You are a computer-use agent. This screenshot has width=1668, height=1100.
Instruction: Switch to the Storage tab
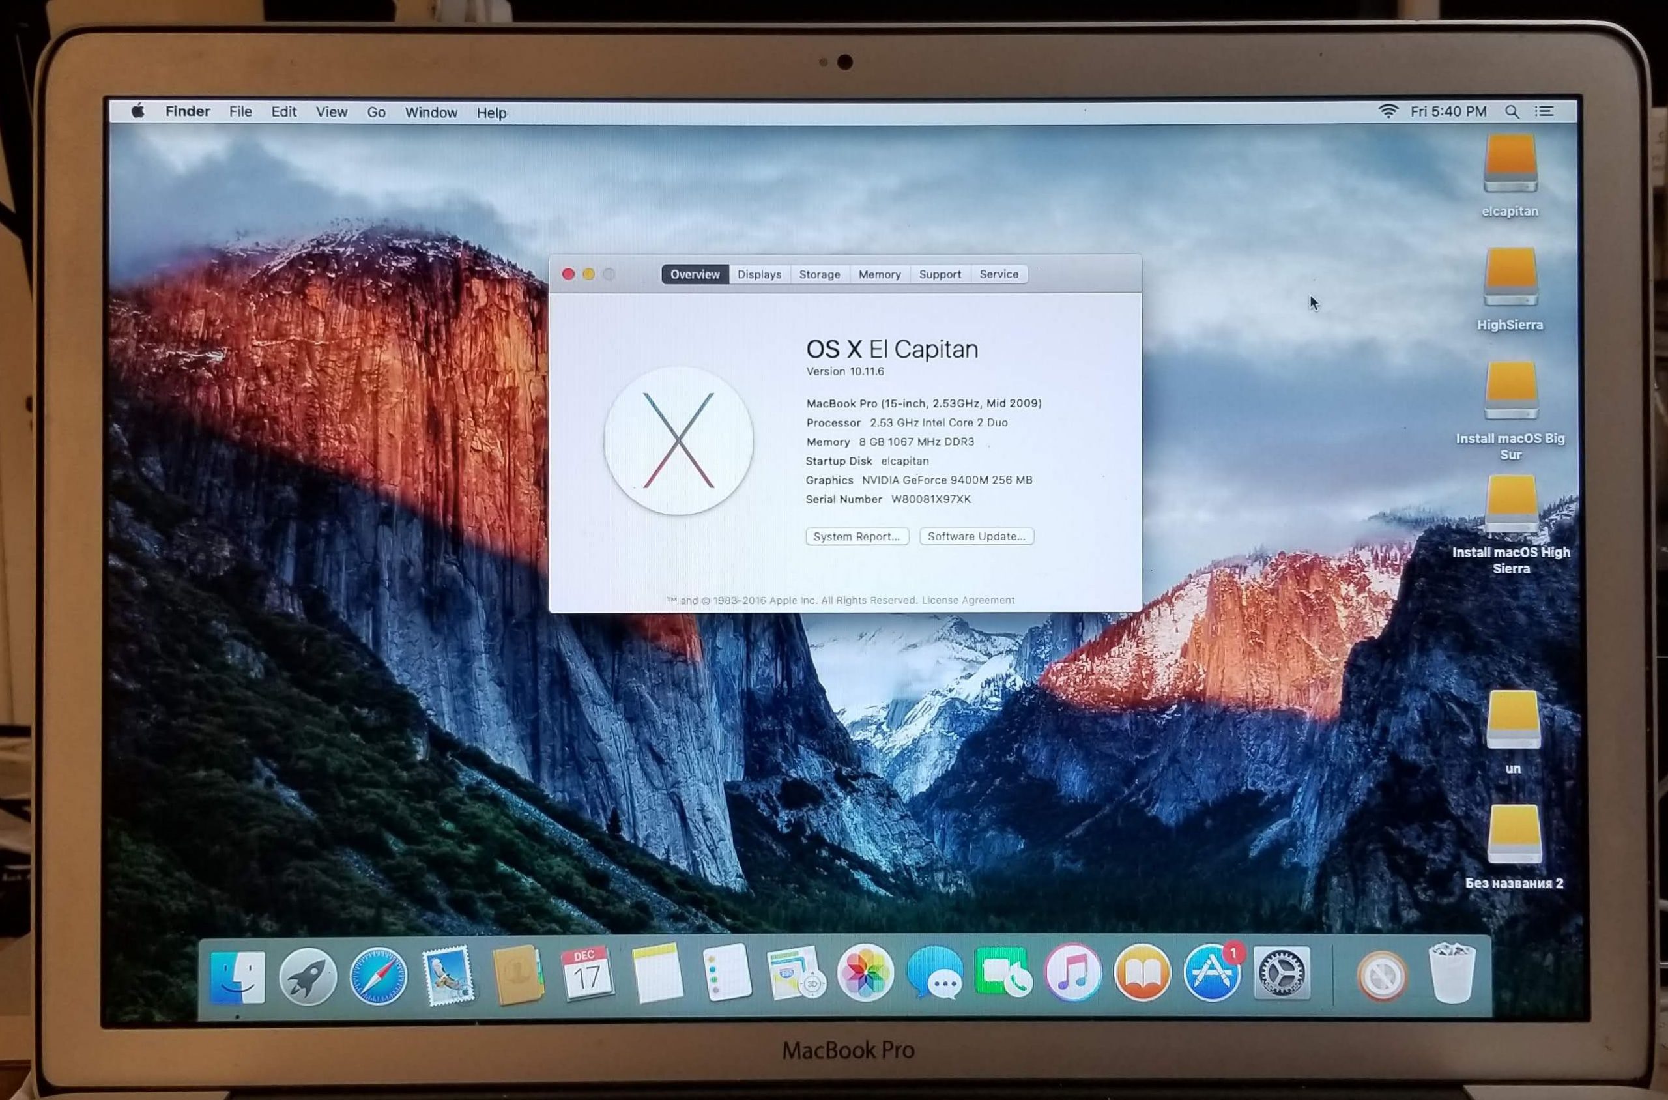819,274
